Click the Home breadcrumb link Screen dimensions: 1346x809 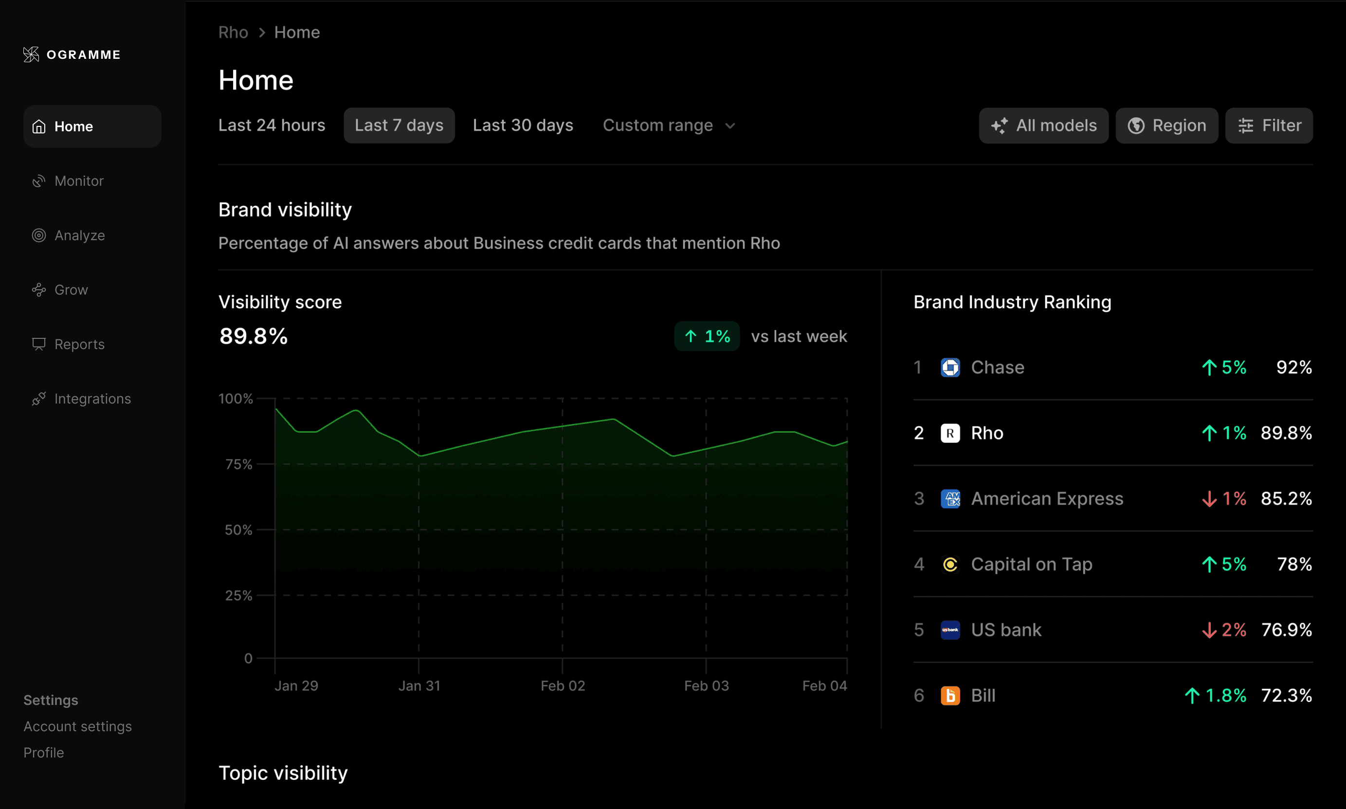tap(297, 33)
